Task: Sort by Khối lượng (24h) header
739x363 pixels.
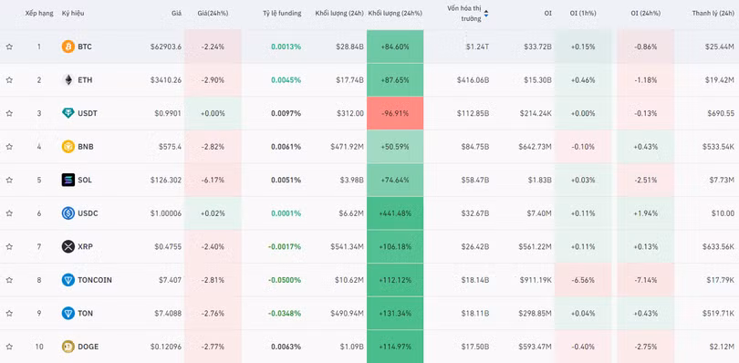Action: (339, 13)
